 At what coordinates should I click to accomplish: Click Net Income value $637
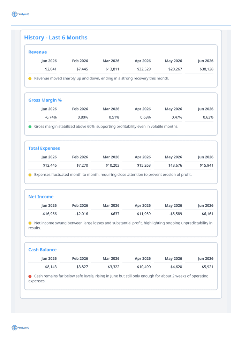pyautogui.click(x=115, y=214)
